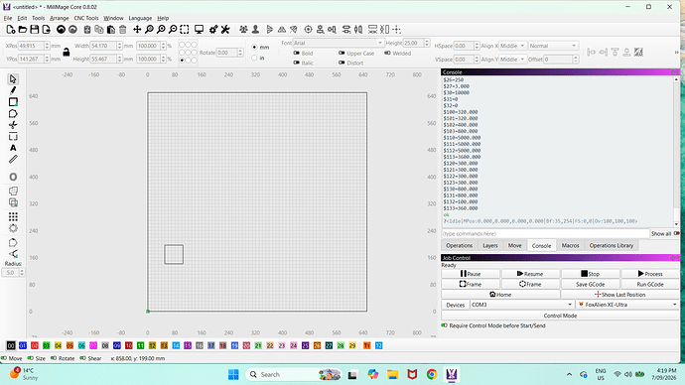
Task: Select the rectangle drawing tool
Action: coord(13,102)
